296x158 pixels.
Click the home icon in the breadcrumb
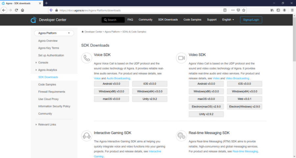pyautogui.click(x=83, y=32)
